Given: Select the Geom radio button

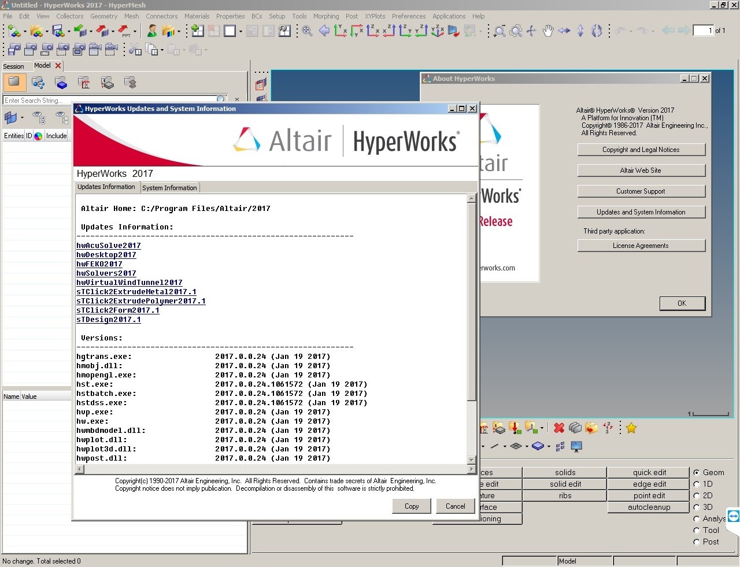Looking at the screenshot, I should 697,472.
